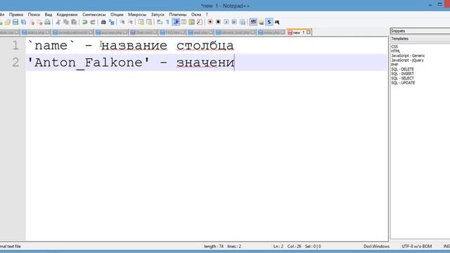Open the Поиск menu
Image resolution: width=450 pixels, height=253 pixels.
tap(34, 14)
